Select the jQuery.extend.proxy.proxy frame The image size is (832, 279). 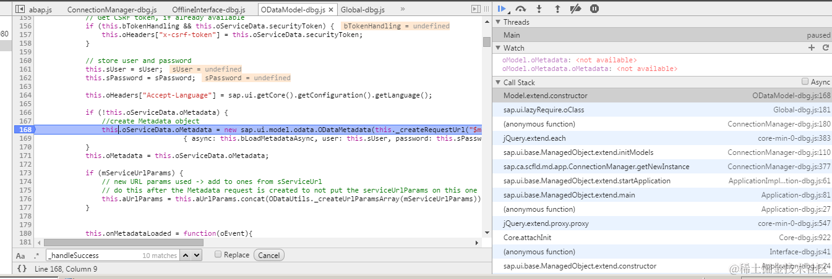tap(662, 223)
